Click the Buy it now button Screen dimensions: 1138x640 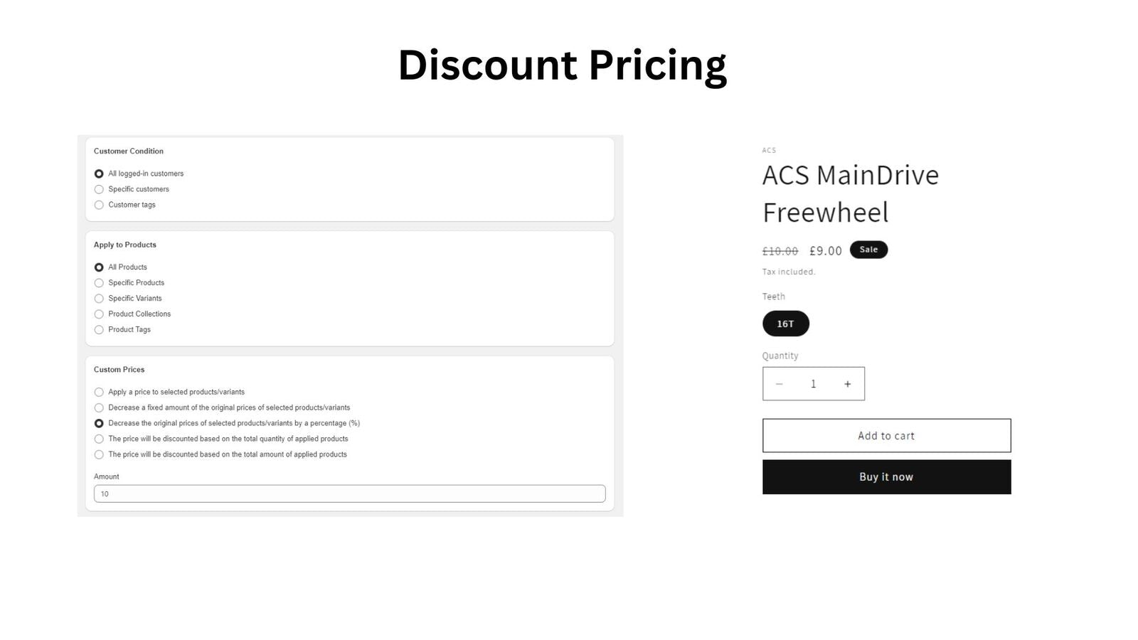pyautogui.click(x=886, y=477)
